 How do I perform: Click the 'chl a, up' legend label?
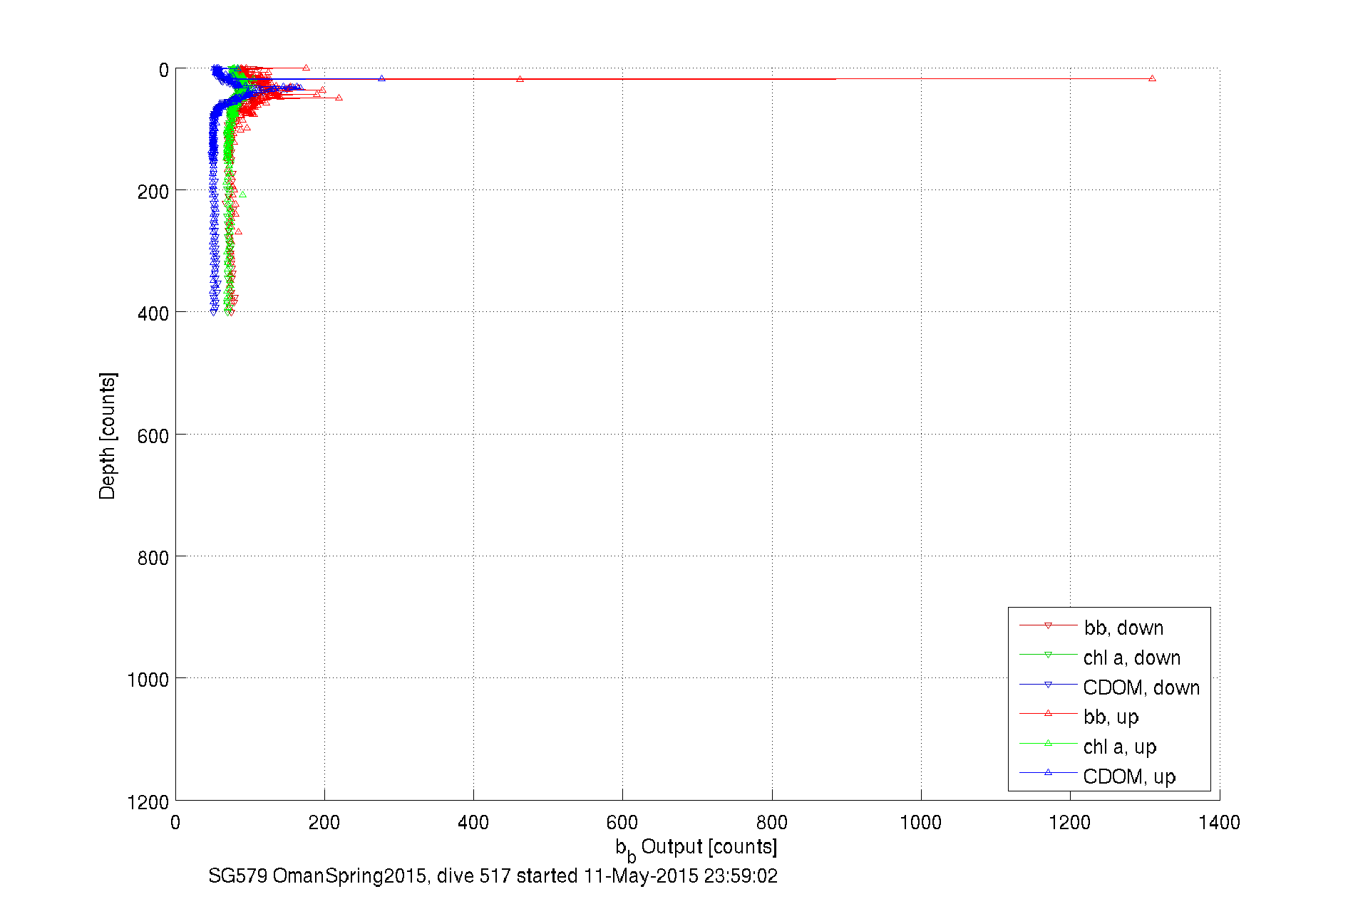[1120, 747]
